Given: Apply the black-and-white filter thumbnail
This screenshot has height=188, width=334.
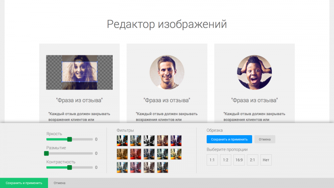Looking at the screenshot, I should [x=149, y=140].
